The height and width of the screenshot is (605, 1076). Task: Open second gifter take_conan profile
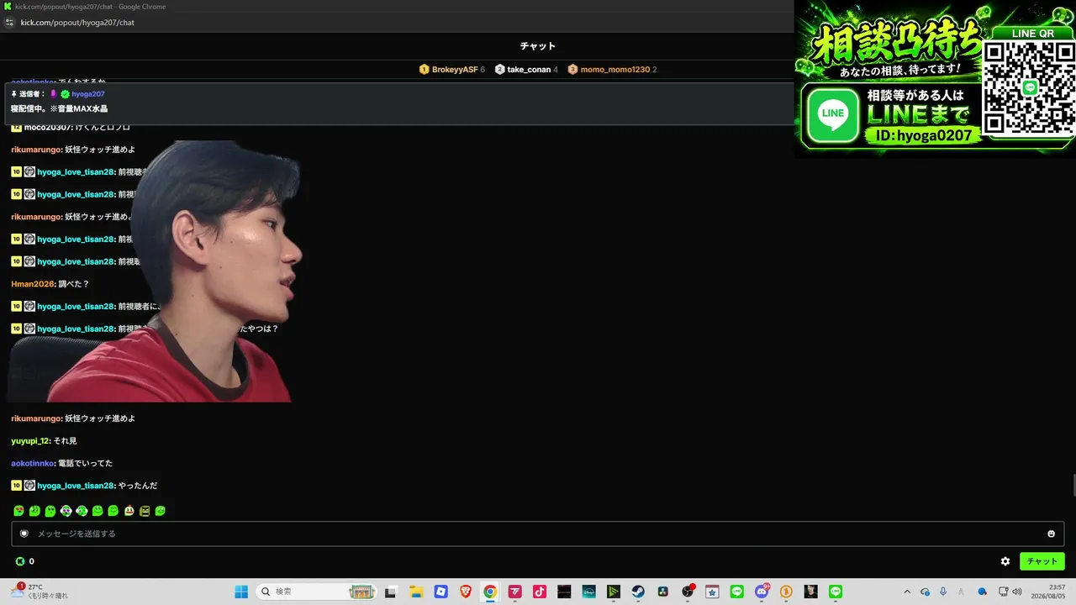[529, 70]
